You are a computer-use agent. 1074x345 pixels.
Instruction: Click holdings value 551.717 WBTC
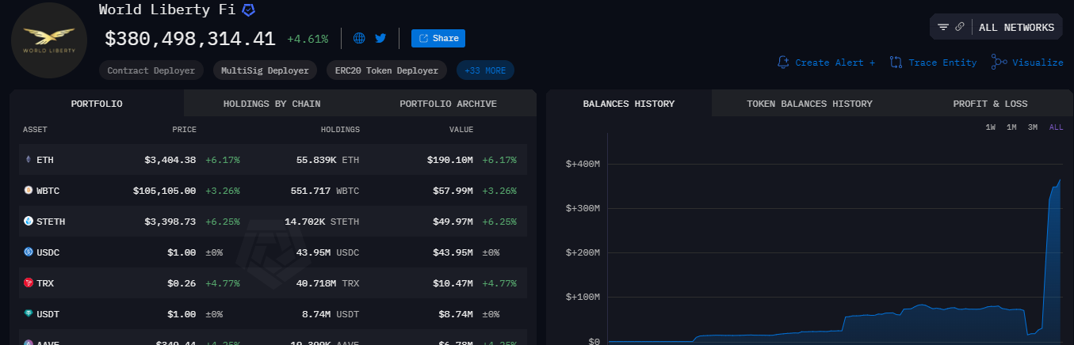point(324,191)
